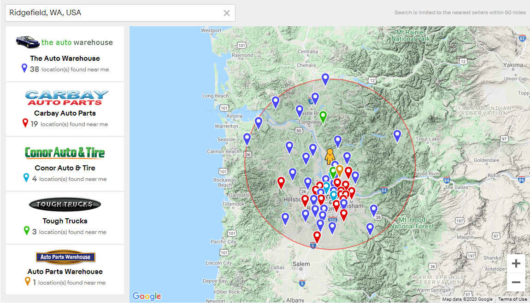Click the Salem city label on map
The height and width of the screenshot is (303, 530).
[x=301, y=264]
